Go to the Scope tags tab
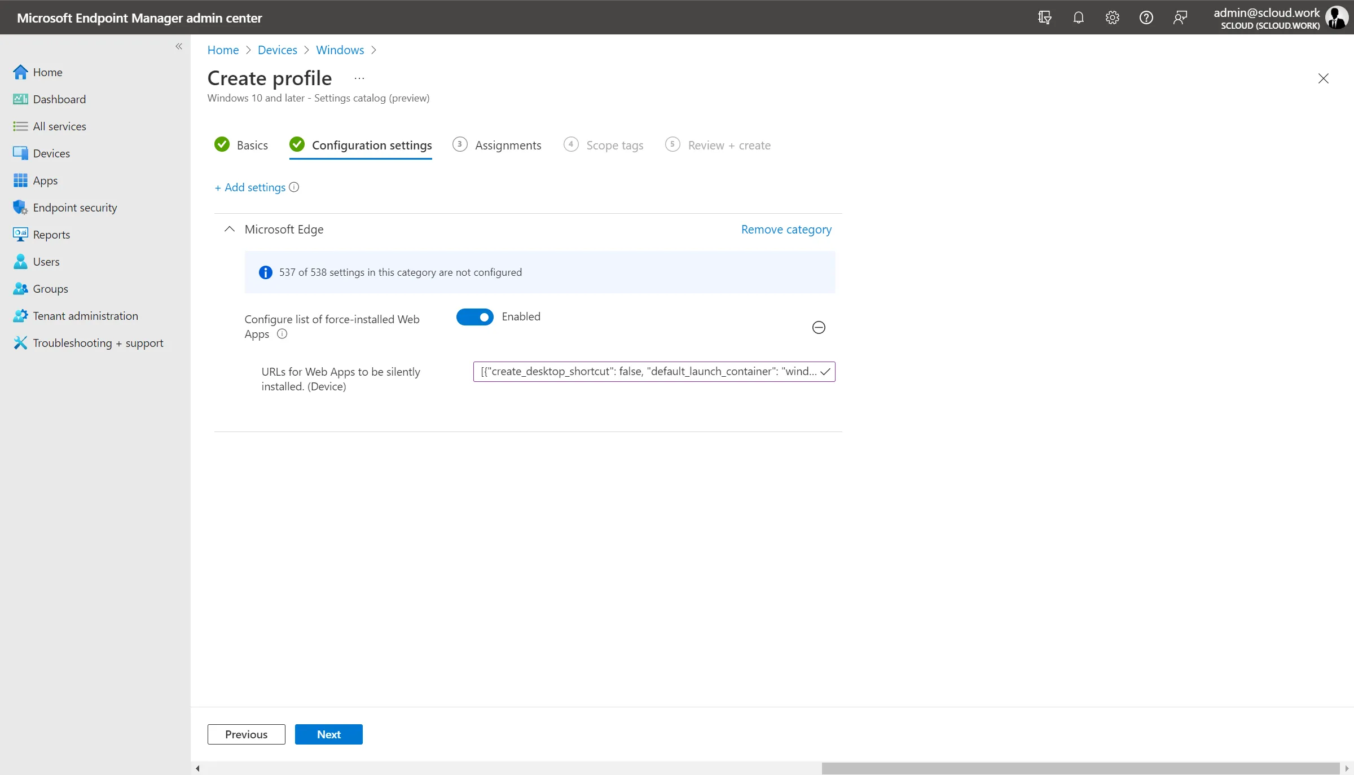Viewport: 1354px width, 775px height. (x=604, y=146)
